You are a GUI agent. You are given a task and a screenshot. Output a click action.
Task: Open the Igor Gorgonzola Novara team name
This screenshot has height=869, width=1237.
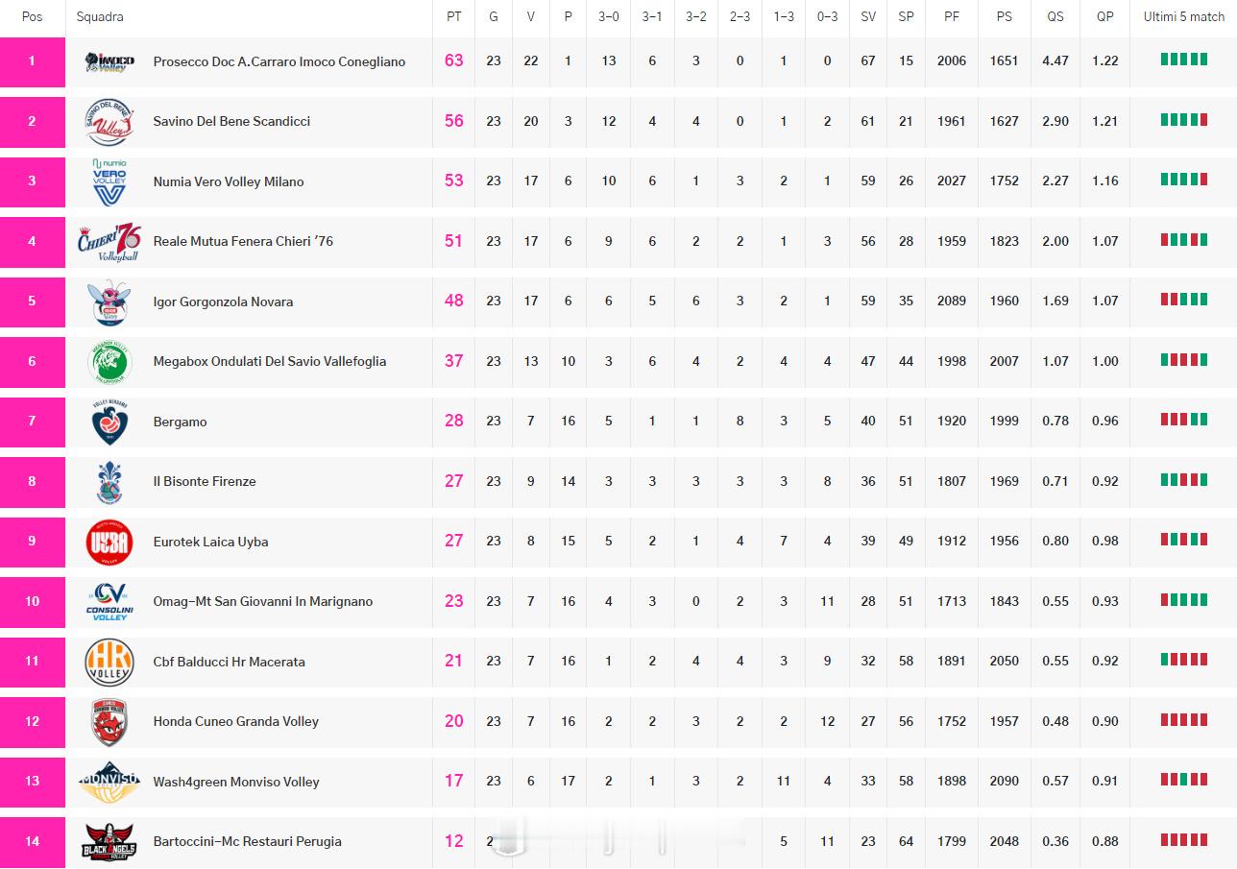point(224,302)
